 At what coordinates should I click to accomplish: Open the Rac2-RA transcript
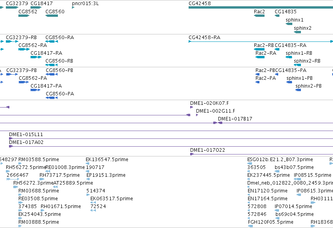(x=260, y=57)
